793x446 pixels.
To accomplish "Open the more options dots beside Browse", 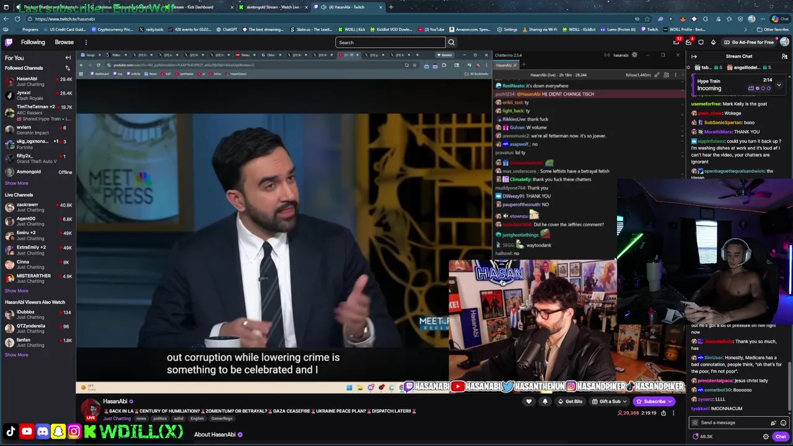I will (x=86, y=42).
